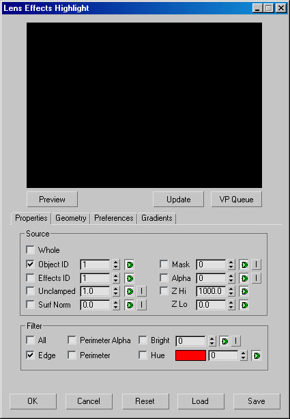
Task: Click the Surf Norm value field
Action: pos(96,305)
